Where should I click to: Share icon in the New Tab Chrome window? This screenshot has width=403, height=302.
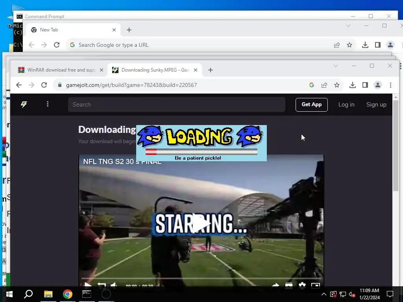(337, 45)
